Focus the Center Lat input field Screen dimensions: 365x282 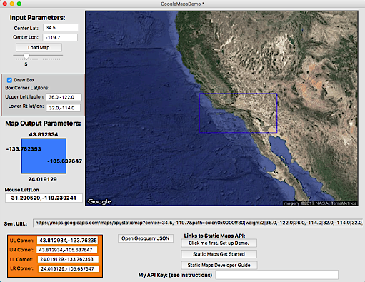point(61,28)
